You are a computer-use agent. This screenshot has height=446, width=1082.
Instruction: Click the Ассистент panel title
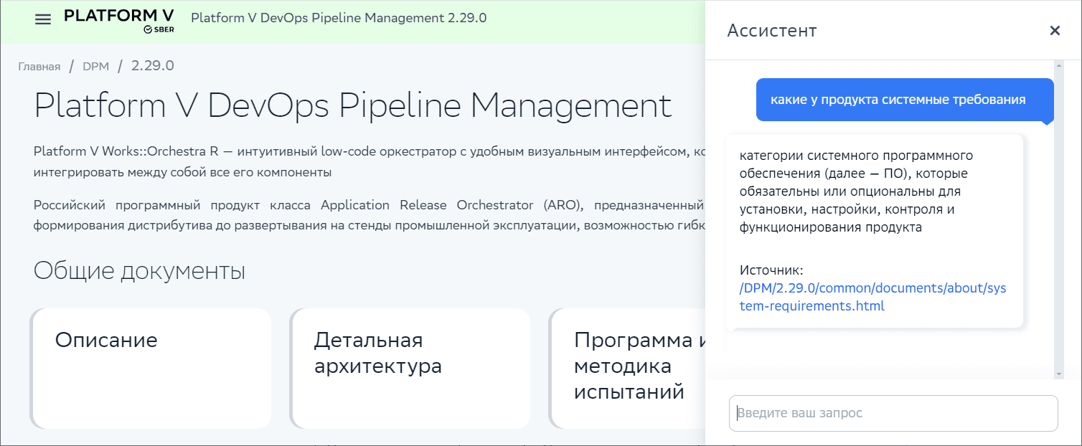click(x=771, y=30)
